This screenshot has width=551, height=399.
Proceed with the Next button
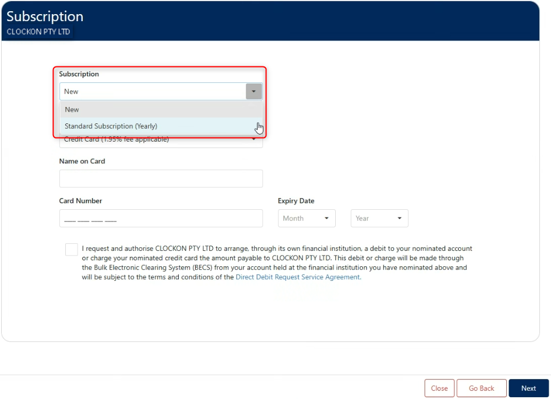click(x=528, y=388)
